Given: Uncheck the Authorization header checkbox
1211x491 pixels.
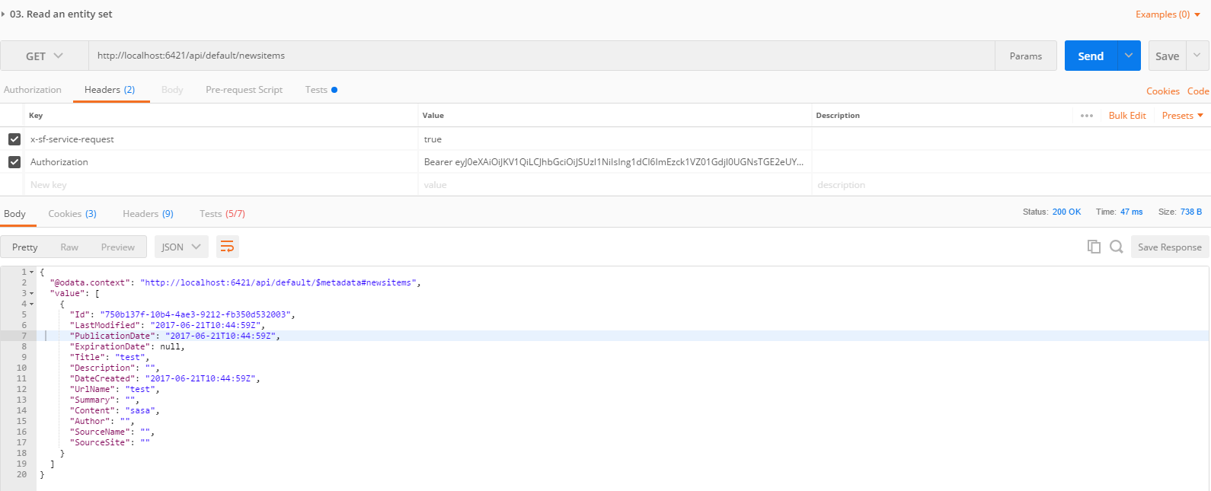Looking at the screenshot, I should point(14,162).
